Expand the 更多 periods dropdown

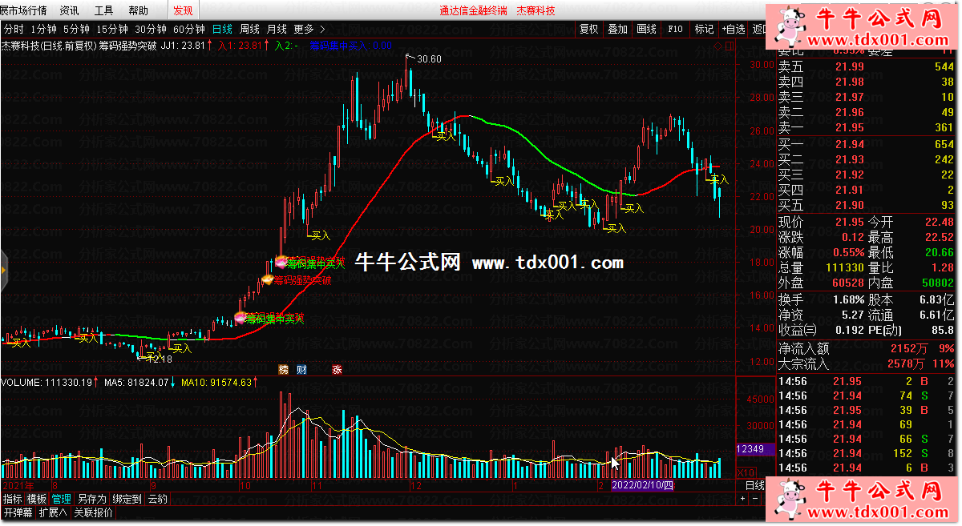coord(308,30)
